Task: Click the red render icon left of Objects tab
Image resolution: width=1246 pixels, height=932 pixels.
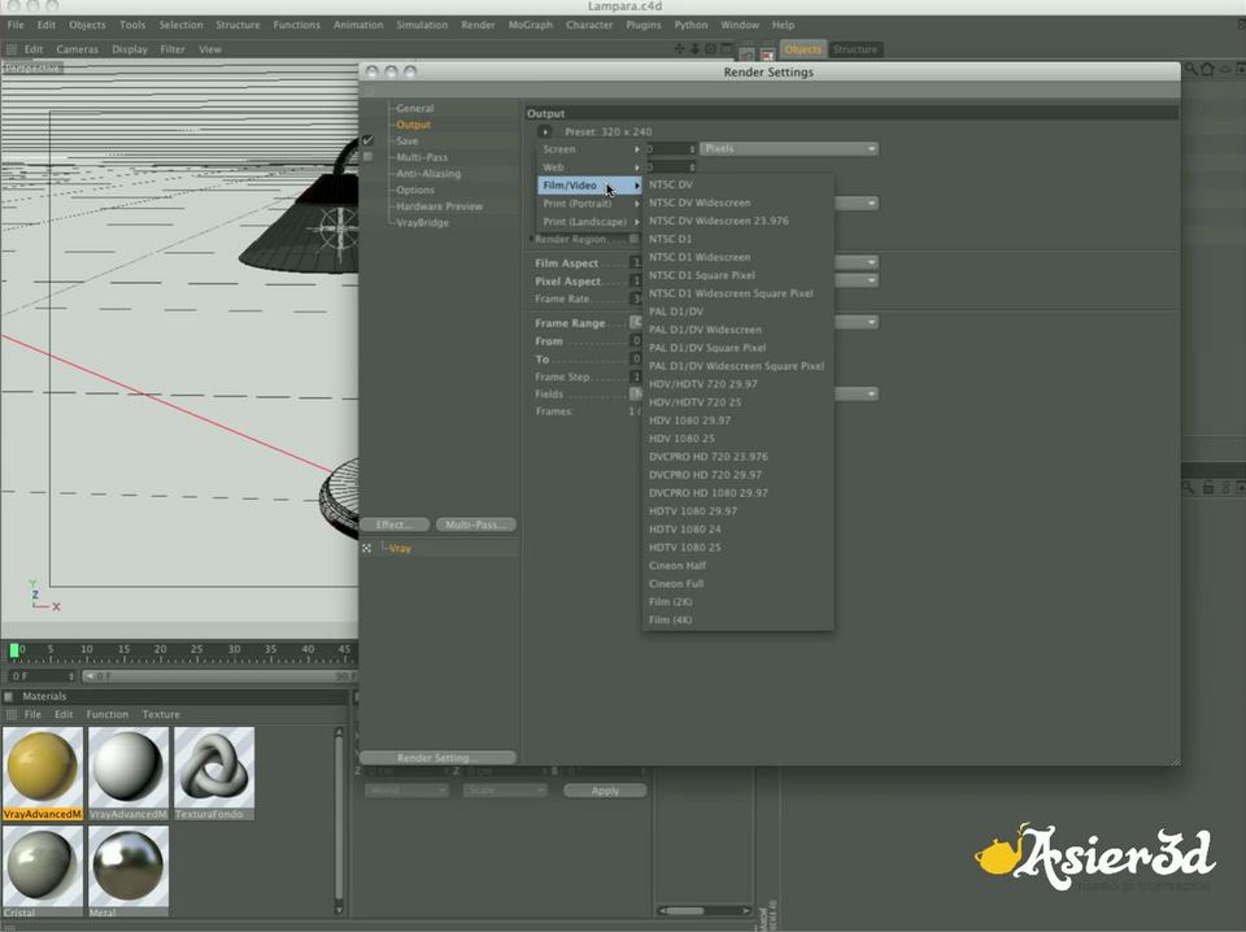Action: (x=767, y=54)
